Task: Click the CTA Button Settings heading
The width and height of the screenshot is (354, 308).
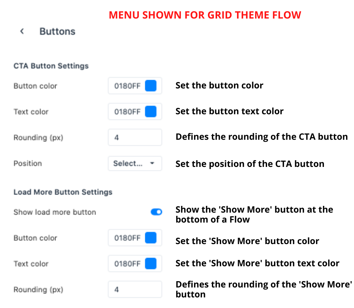Action: (x=51, y=66)
